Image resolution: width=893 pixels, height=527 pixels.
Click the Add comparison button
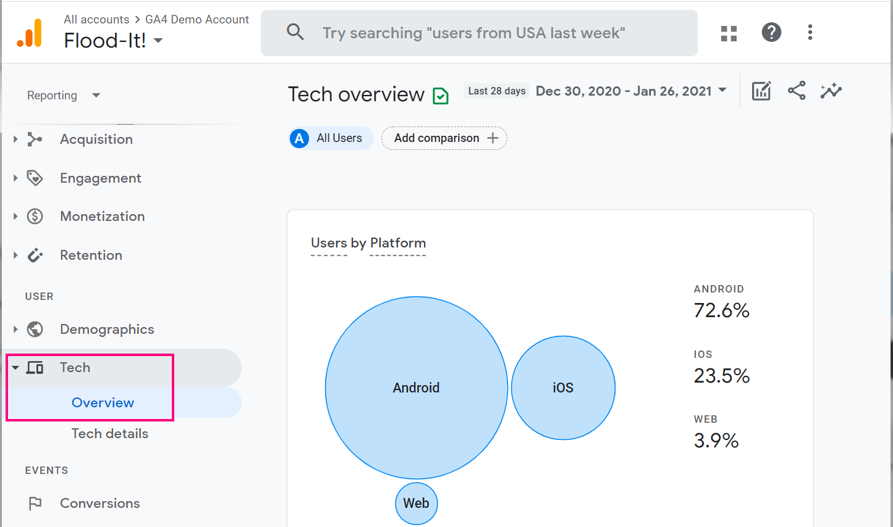click(444, 138)
